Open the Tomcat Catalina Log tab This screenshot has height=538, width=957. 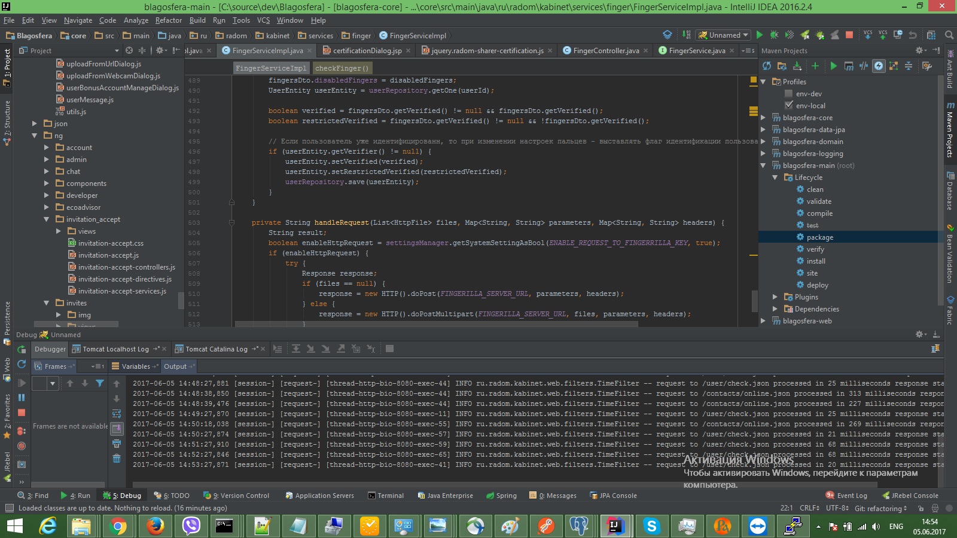[216, 349]
